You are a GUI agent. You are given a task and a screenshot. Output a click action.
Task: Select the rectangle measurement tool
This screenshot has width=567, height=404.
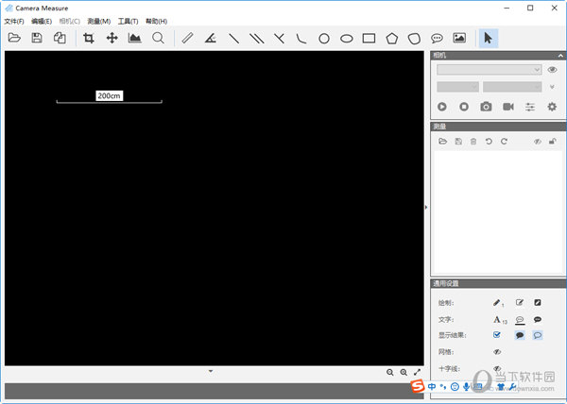369,39
